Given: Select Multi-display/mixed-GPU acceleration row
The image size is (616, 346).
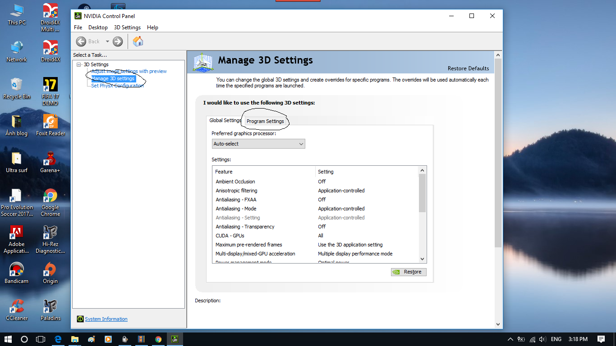Looking at the screenshot, I should 316,254.
